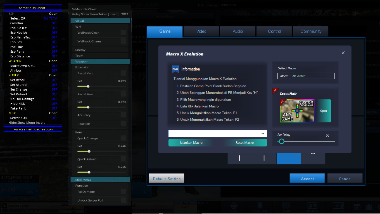Click the dimmed calendar star icon

click(357, 207)
